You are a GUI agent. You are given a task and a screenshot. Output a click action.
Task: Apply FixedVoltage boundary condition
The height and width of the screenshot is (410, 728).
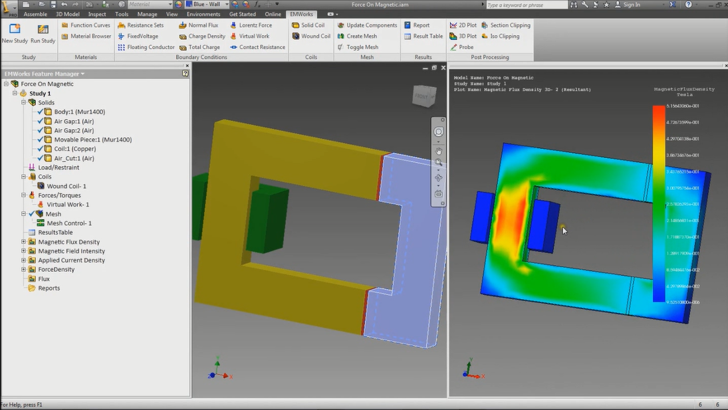coord(138,36)
